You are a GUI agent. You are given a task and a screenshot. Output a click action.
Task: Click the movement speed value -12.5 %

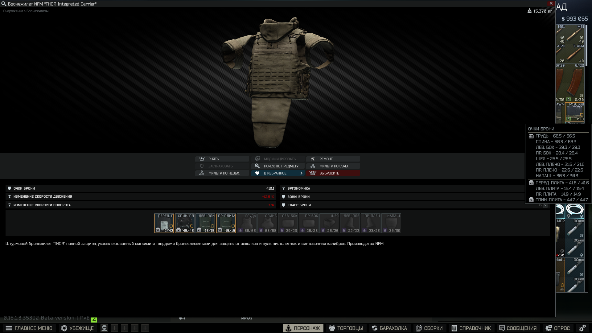point(268,197)
